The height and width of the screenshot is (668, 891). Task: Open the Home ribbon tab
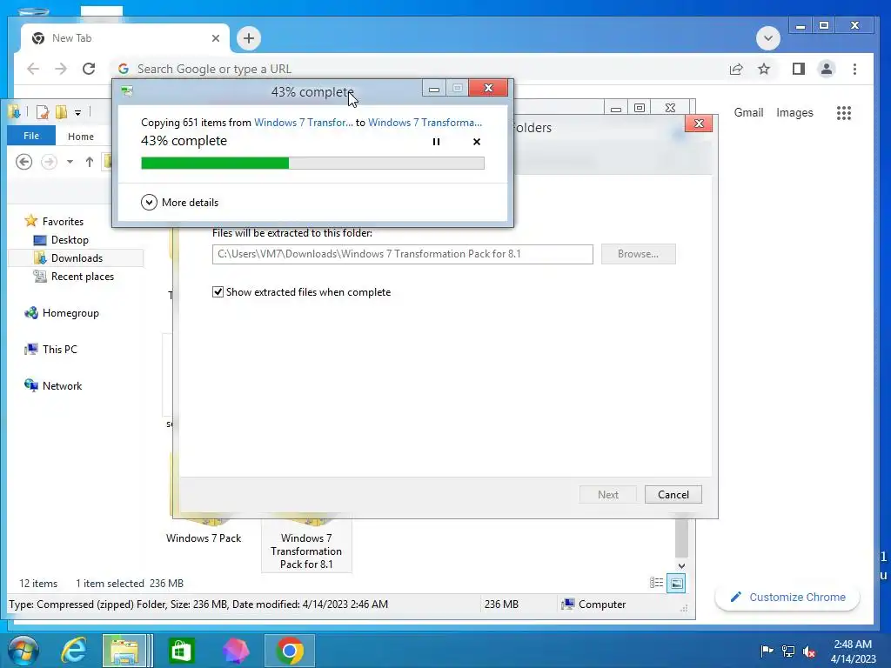point(81,137)
